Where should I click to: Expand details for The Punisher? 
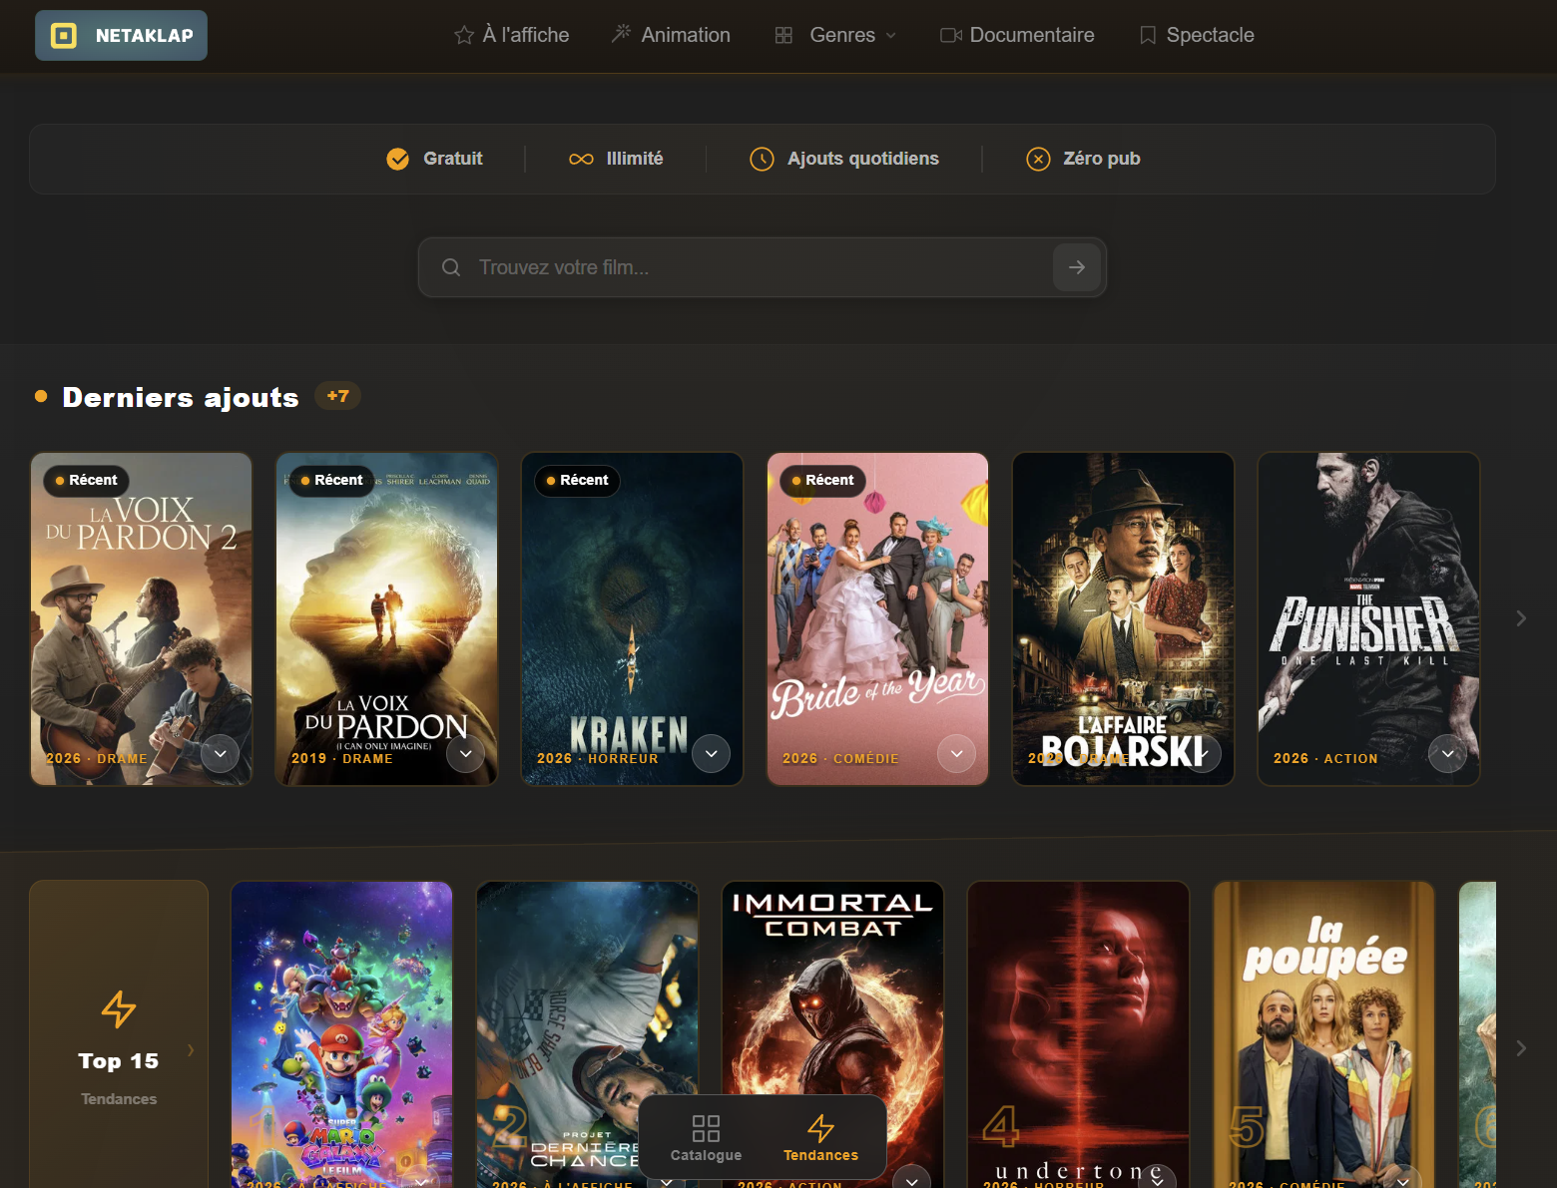click(1448, 754)
